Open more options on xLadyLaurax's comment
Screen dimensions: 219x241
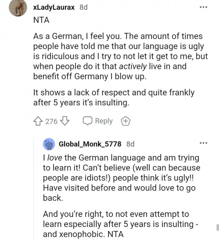pos(204,7)
